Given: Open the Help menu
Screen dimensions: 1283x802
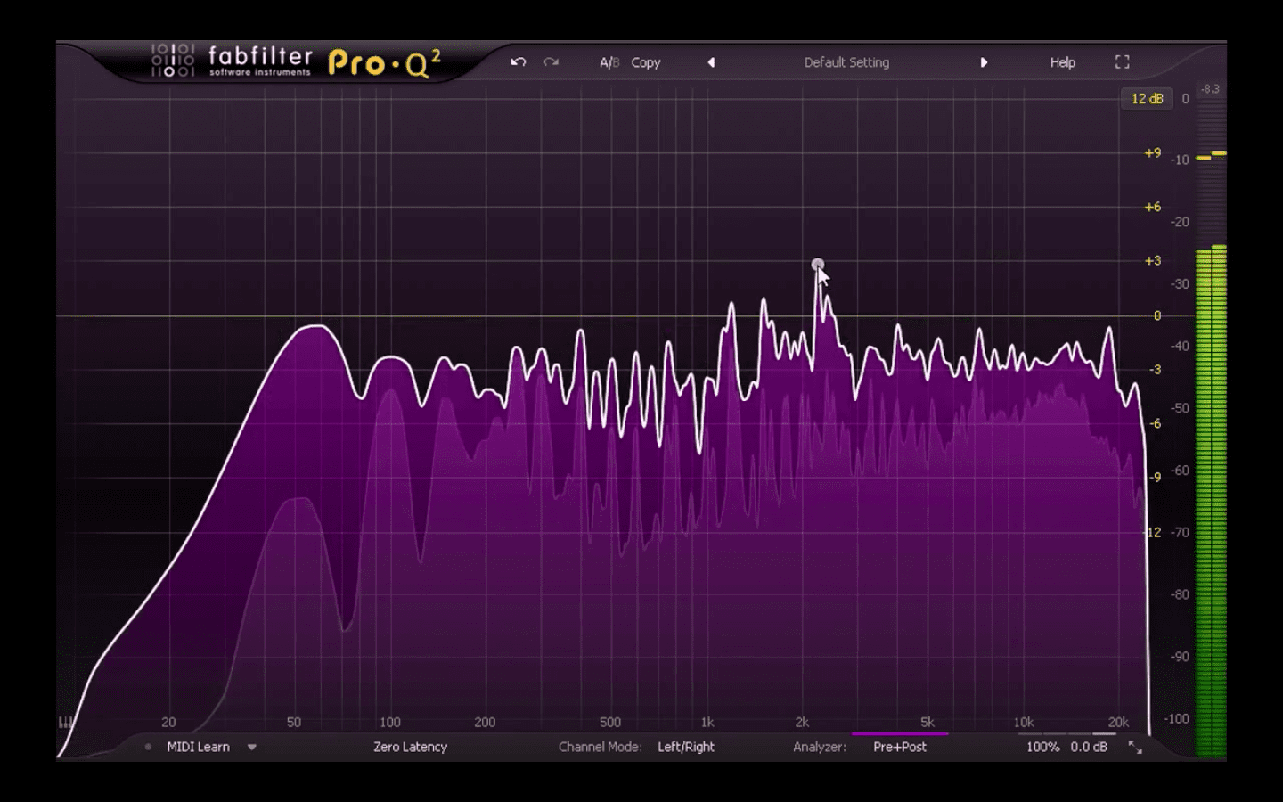Looking at the screenshot, I should point(1062,62).
